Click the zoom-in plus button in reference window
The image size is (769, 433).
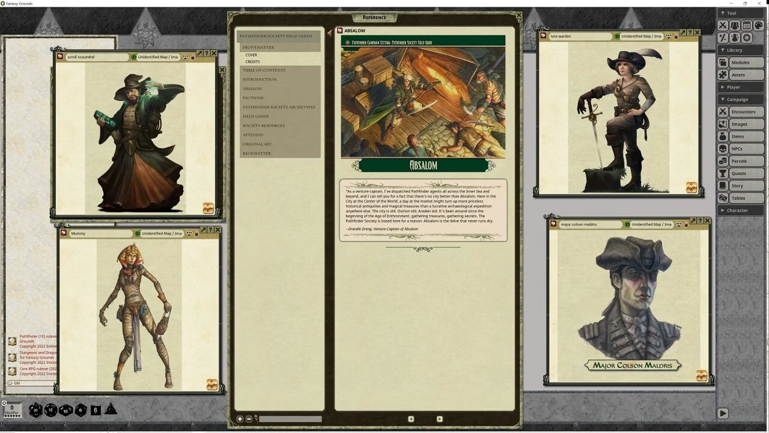[240, 419]
